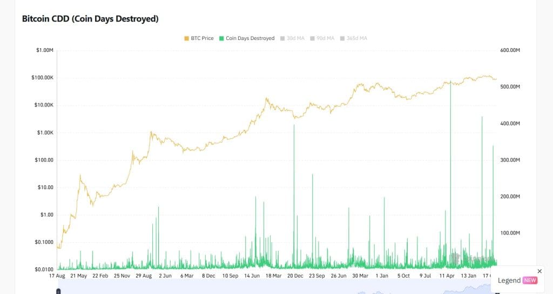Grab the left zoom slider handle

click(x=58, y=292)
